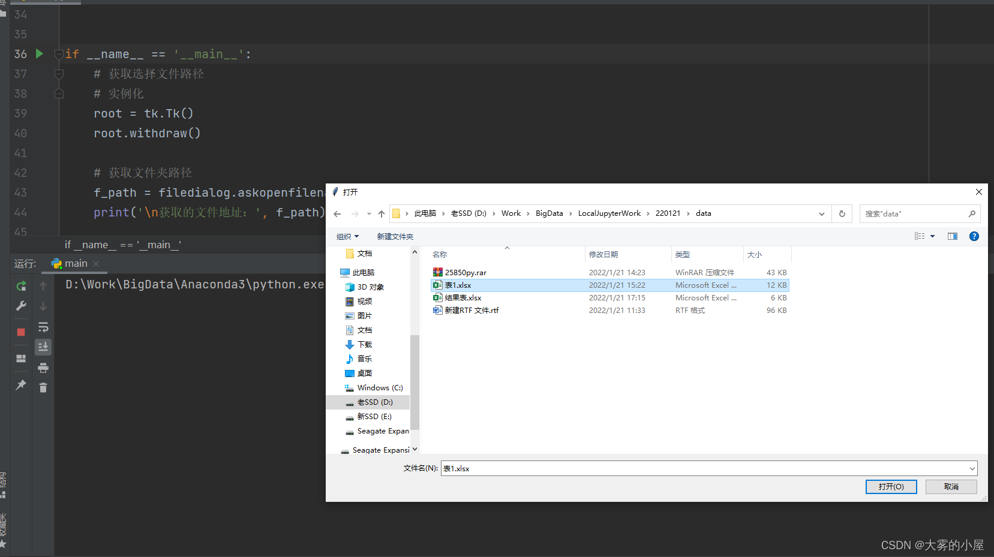Toggle the preview pane
Screen dimensions: 994x557
click(x=953, y=236)
